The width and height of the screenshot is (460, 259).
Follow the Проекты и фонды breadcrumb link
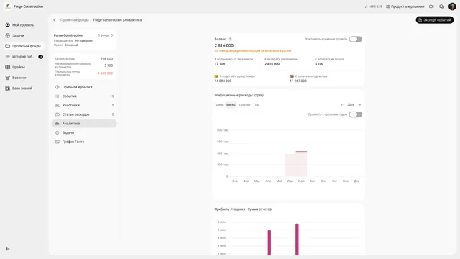coord(75,20)
